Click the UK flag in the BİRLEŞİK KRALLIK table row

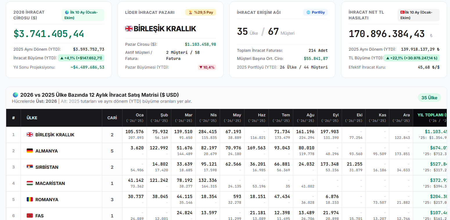coord(30,135)
